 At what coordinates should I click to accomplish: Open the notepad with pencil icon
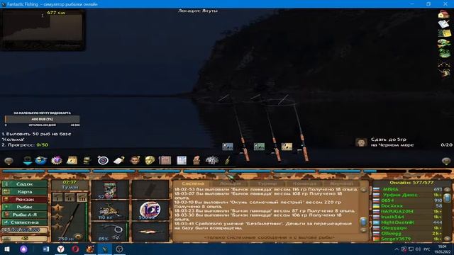pyautogui.click(x=443, y=24)
